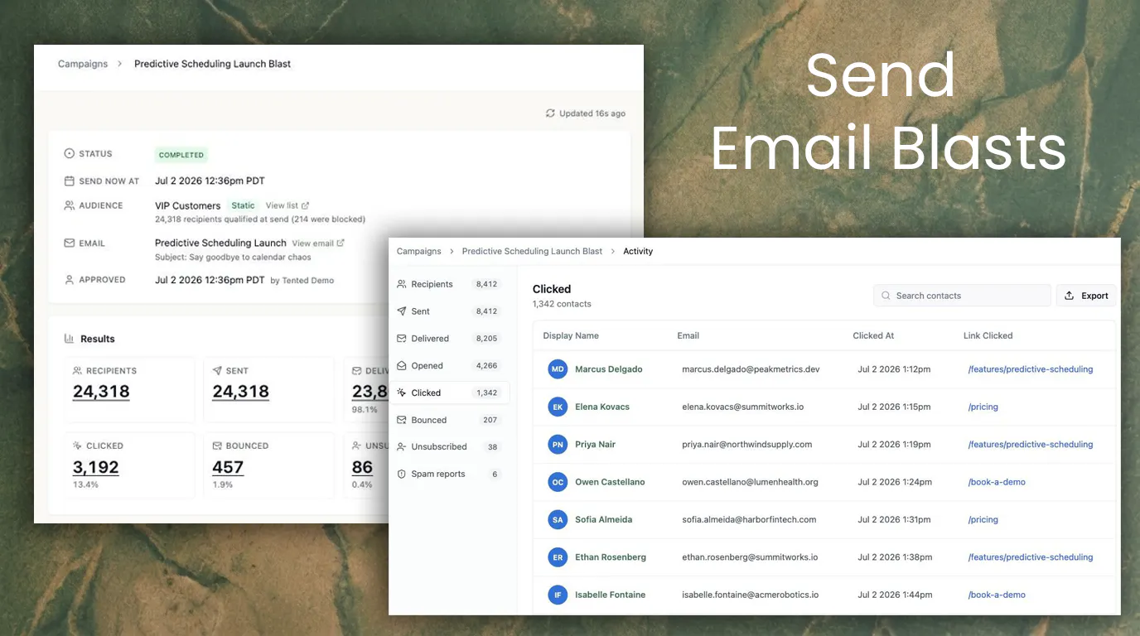Screen dimensions: 1140x636
Task: Click the email owen.castellano@lumenhealth.org
Action: (751, 482)
